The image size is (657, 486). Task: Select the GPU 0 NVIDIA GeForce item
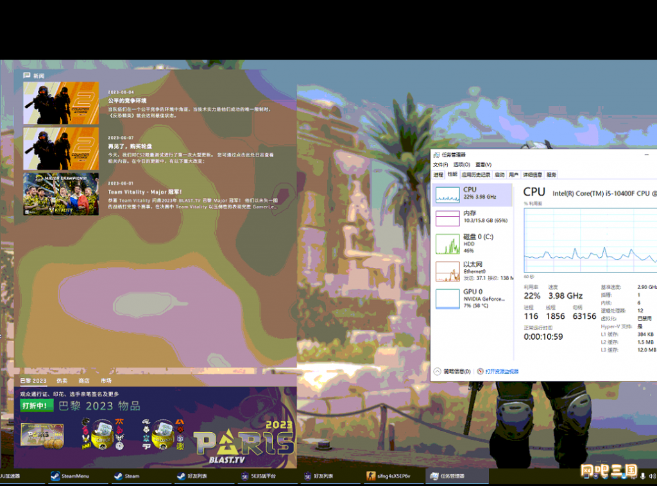tap(473, 298)
